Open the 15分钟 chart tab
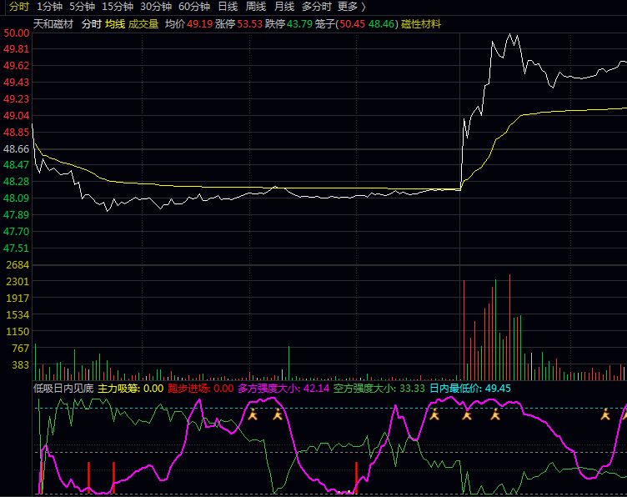The width and height of the screenshot is (627, 497). point(118,7)
